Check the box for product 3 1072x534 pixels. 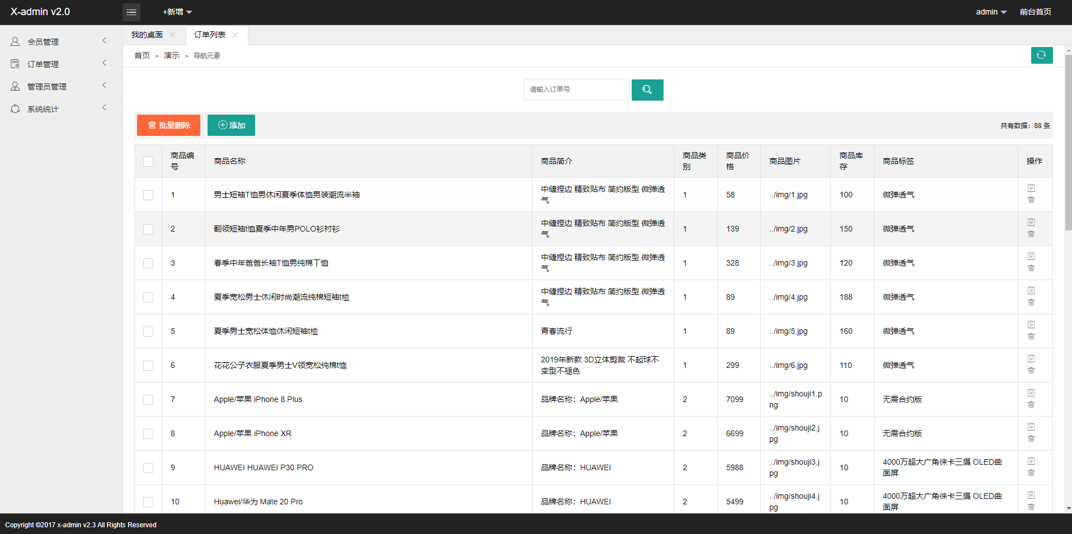point(148,263)
